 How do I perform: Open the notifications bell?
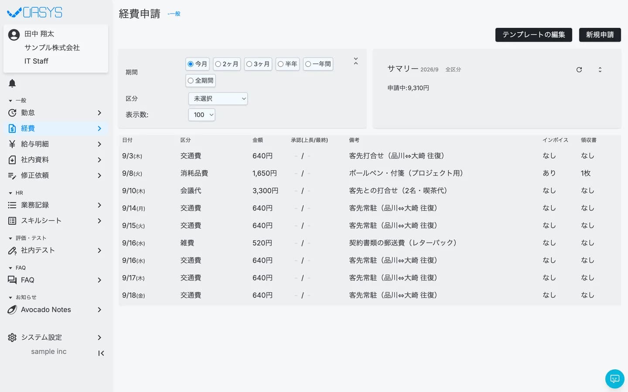pyautogui.click(x=12, y=83)
